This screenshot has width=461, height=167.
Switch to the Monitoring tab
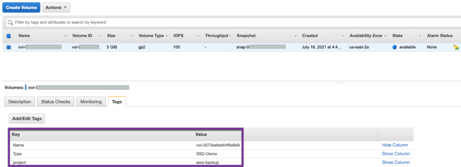click(x=91, y=101)
